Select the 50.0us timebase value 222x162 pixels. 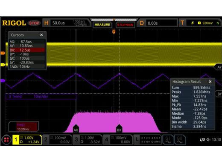click(58, 23)
